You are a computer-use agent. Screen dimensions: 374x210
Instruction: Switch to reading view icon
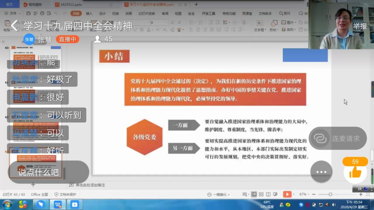pos(268,194)
